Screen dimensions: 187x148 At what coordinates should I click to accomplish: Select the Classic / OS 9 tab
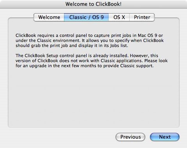[x=86, y=17]
